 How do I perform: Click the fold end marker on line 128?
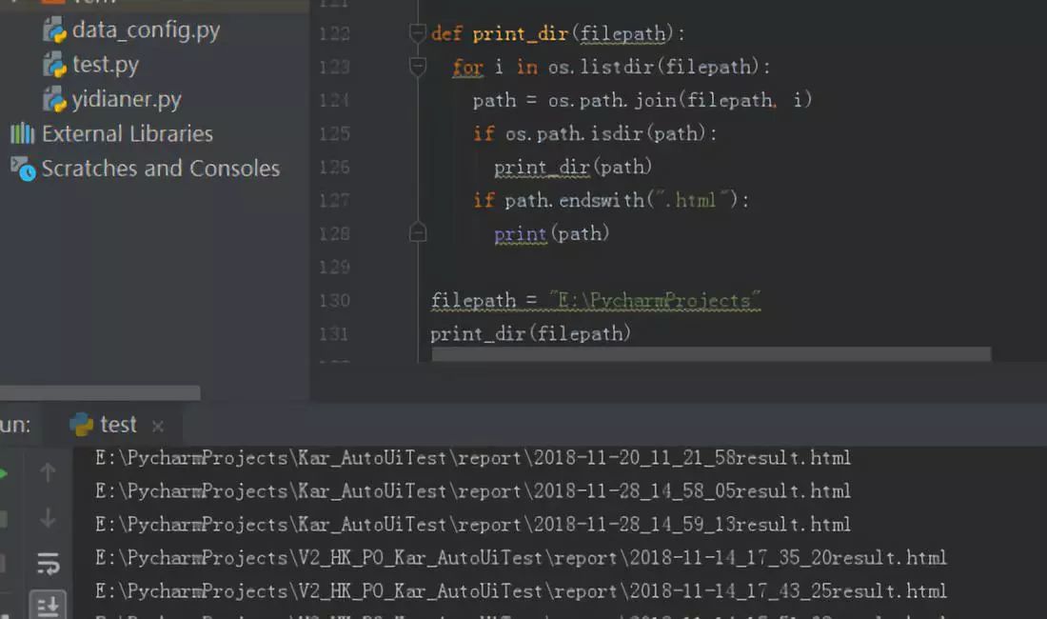(417, 232)
